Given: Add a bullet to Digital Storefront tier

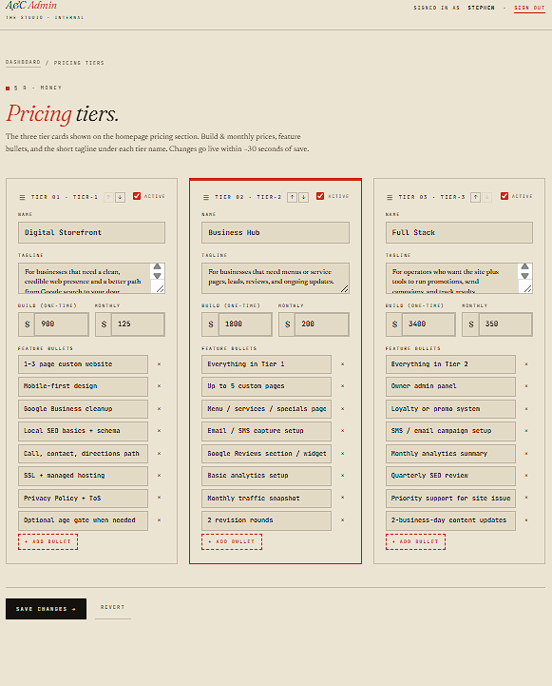Looking at the screenshot, I should click(48, 541).
